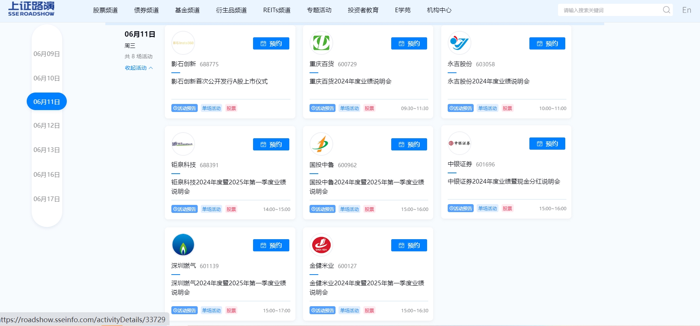Open the E学苑 menu
Screen dimensions: 700x326
(403, 10)
